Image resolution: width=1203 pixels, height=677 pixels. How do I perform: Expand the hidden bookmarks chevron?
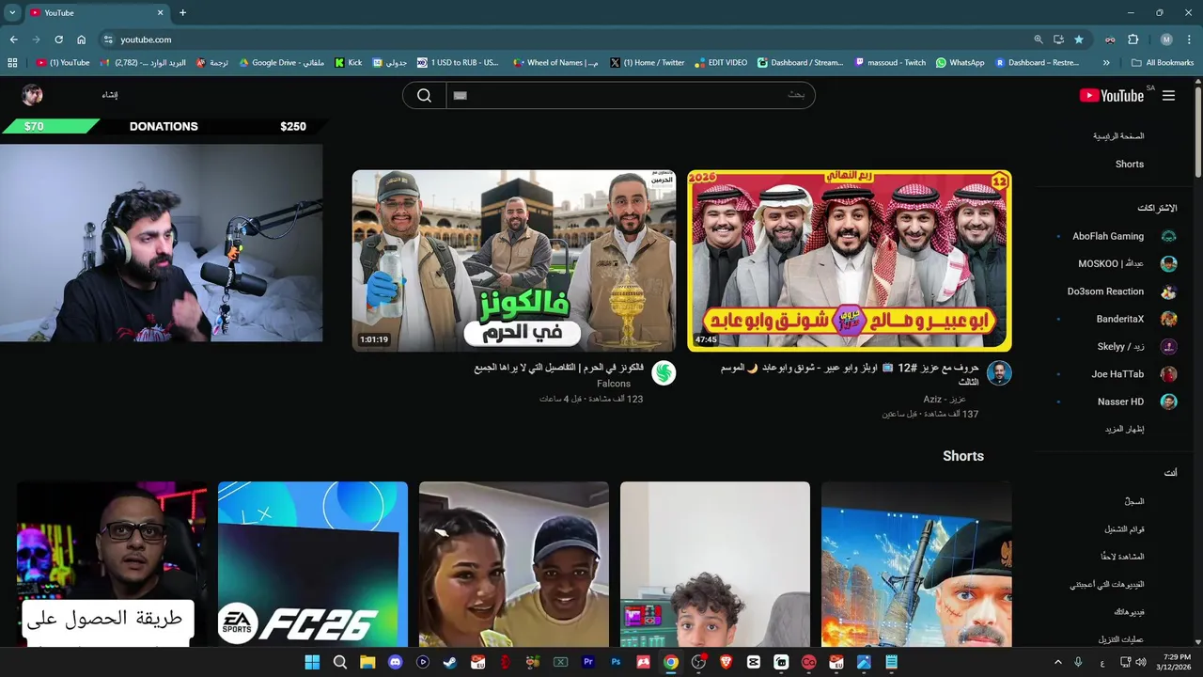(1106, 63)
